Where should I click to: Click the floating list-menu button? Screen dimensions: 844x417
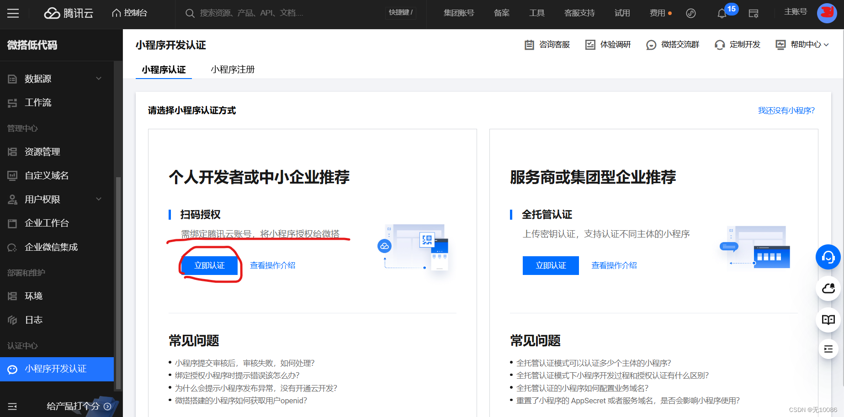828,349
